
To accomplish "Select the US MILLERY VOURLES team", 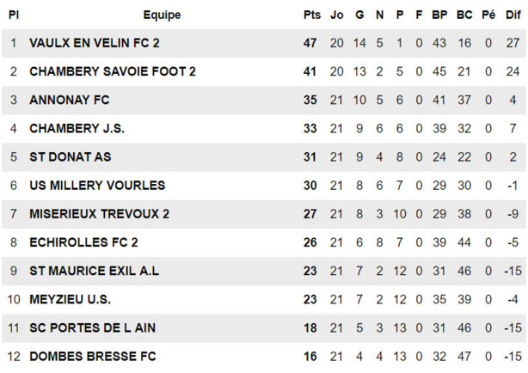I will coord(97,185).
